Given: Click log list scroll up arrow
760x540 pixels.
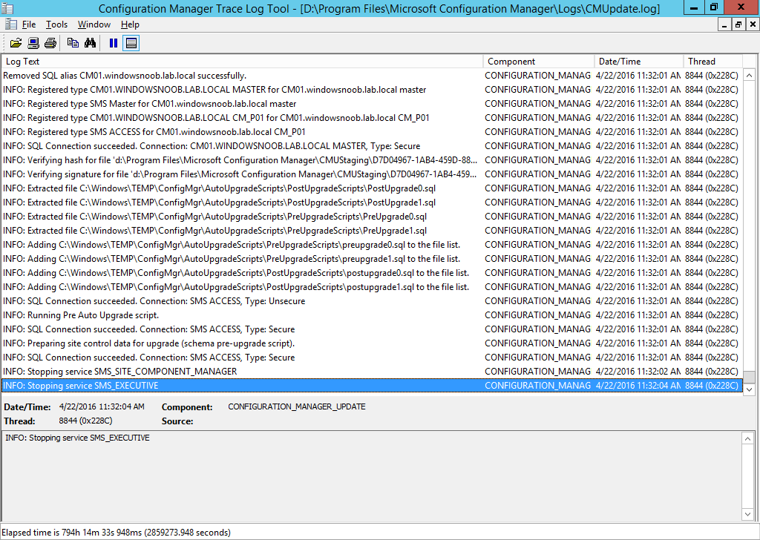Looking at the screenshot, I should [x=750, y=76].
